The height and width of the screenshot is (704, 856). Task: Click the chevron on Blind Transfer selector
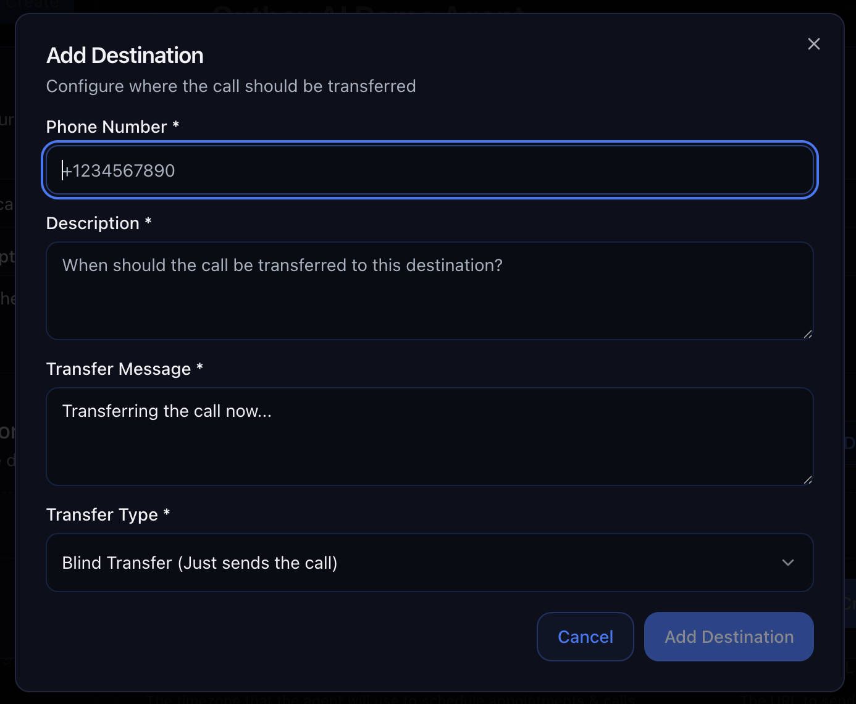787,563
